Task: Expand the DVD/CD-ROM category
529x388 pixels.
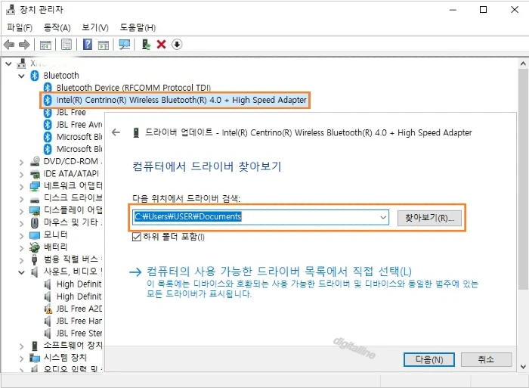Action: [x=22, y=163]
